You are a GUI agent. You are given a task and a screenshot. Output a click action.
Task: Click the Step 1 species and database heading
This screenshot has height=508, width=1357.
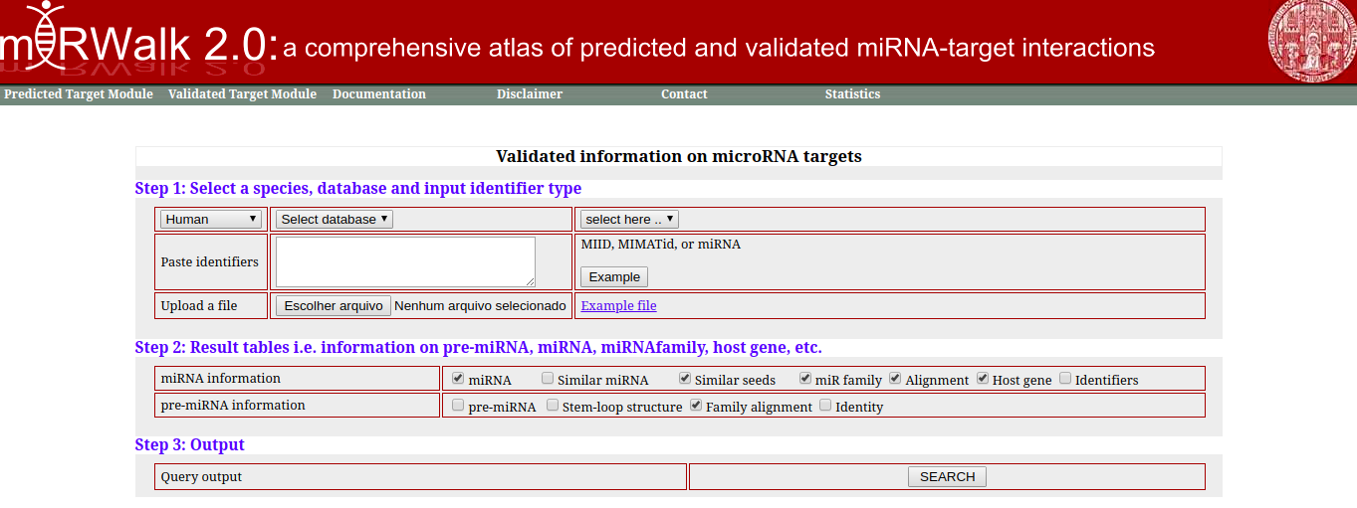[x=358, y=188]
